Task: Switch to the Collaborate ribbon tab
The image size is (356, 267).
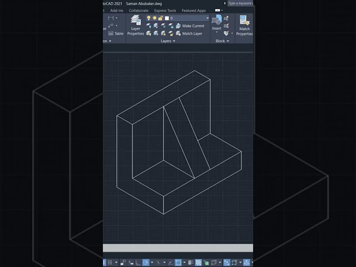Action: pos(139,11)
